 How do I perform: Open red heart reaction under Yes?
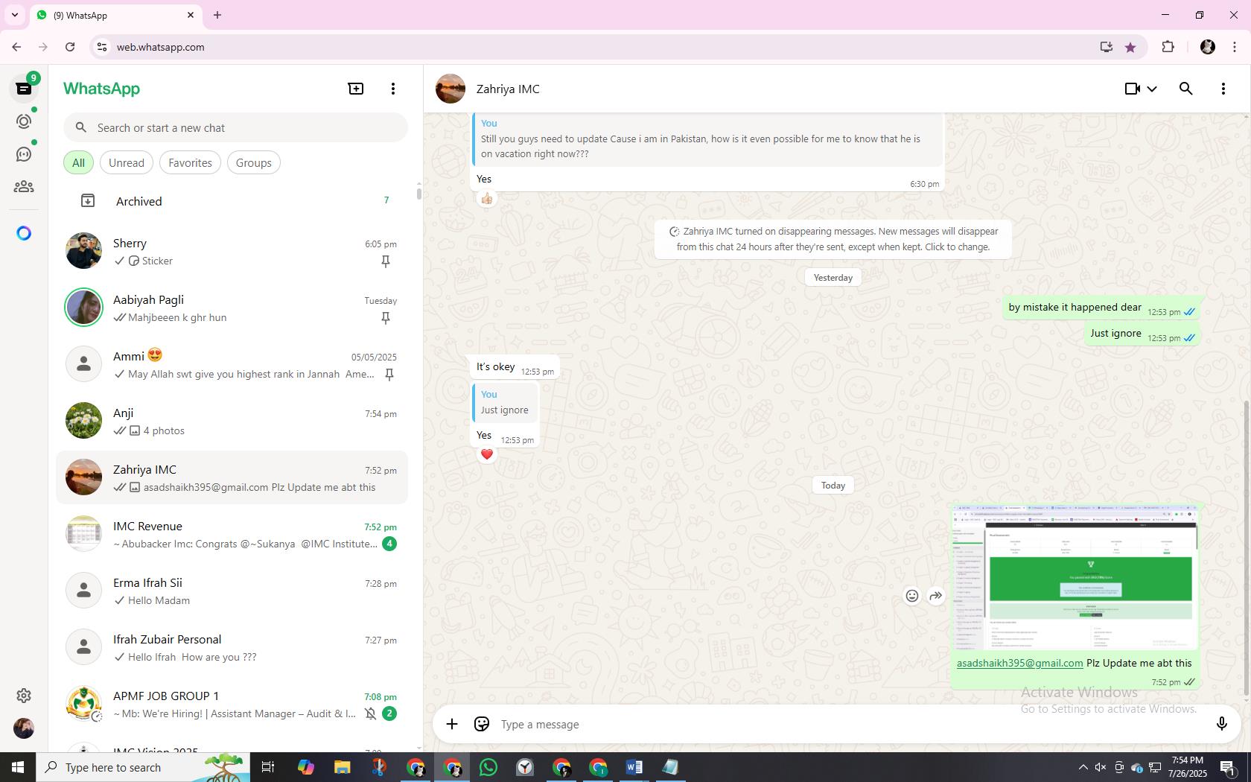point(487,454)
